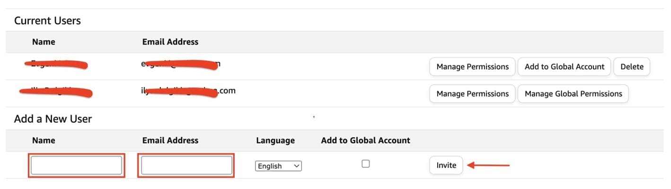Open Manage Permissions for the second user

point(472,94)
